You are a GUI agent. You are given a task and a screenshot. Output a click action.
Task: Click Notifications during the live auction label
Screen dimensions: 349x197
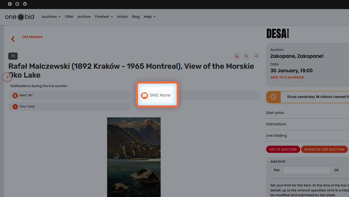tap(39, 86)
